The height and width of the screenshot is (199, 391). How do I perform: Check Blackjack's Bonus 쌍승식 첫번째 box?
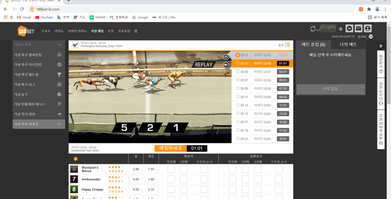[171, 169]
